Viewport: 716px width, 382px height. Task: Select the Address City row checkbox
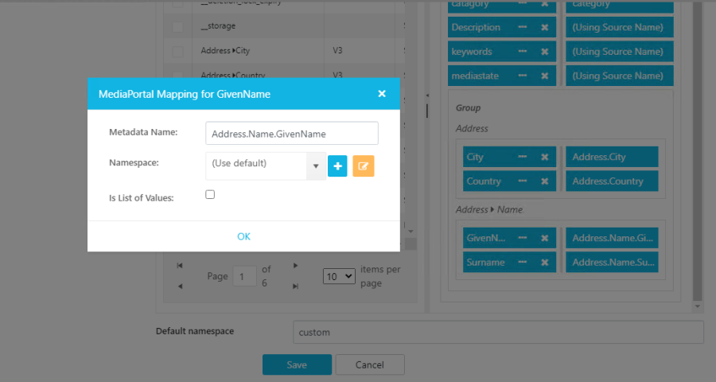177,51
